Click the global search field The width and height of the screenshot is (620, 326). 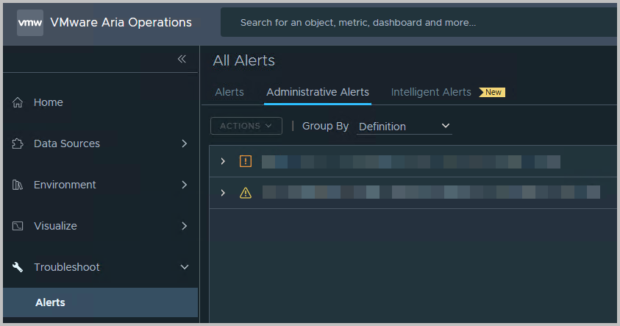pyautogui.click(x=418, y=23)
